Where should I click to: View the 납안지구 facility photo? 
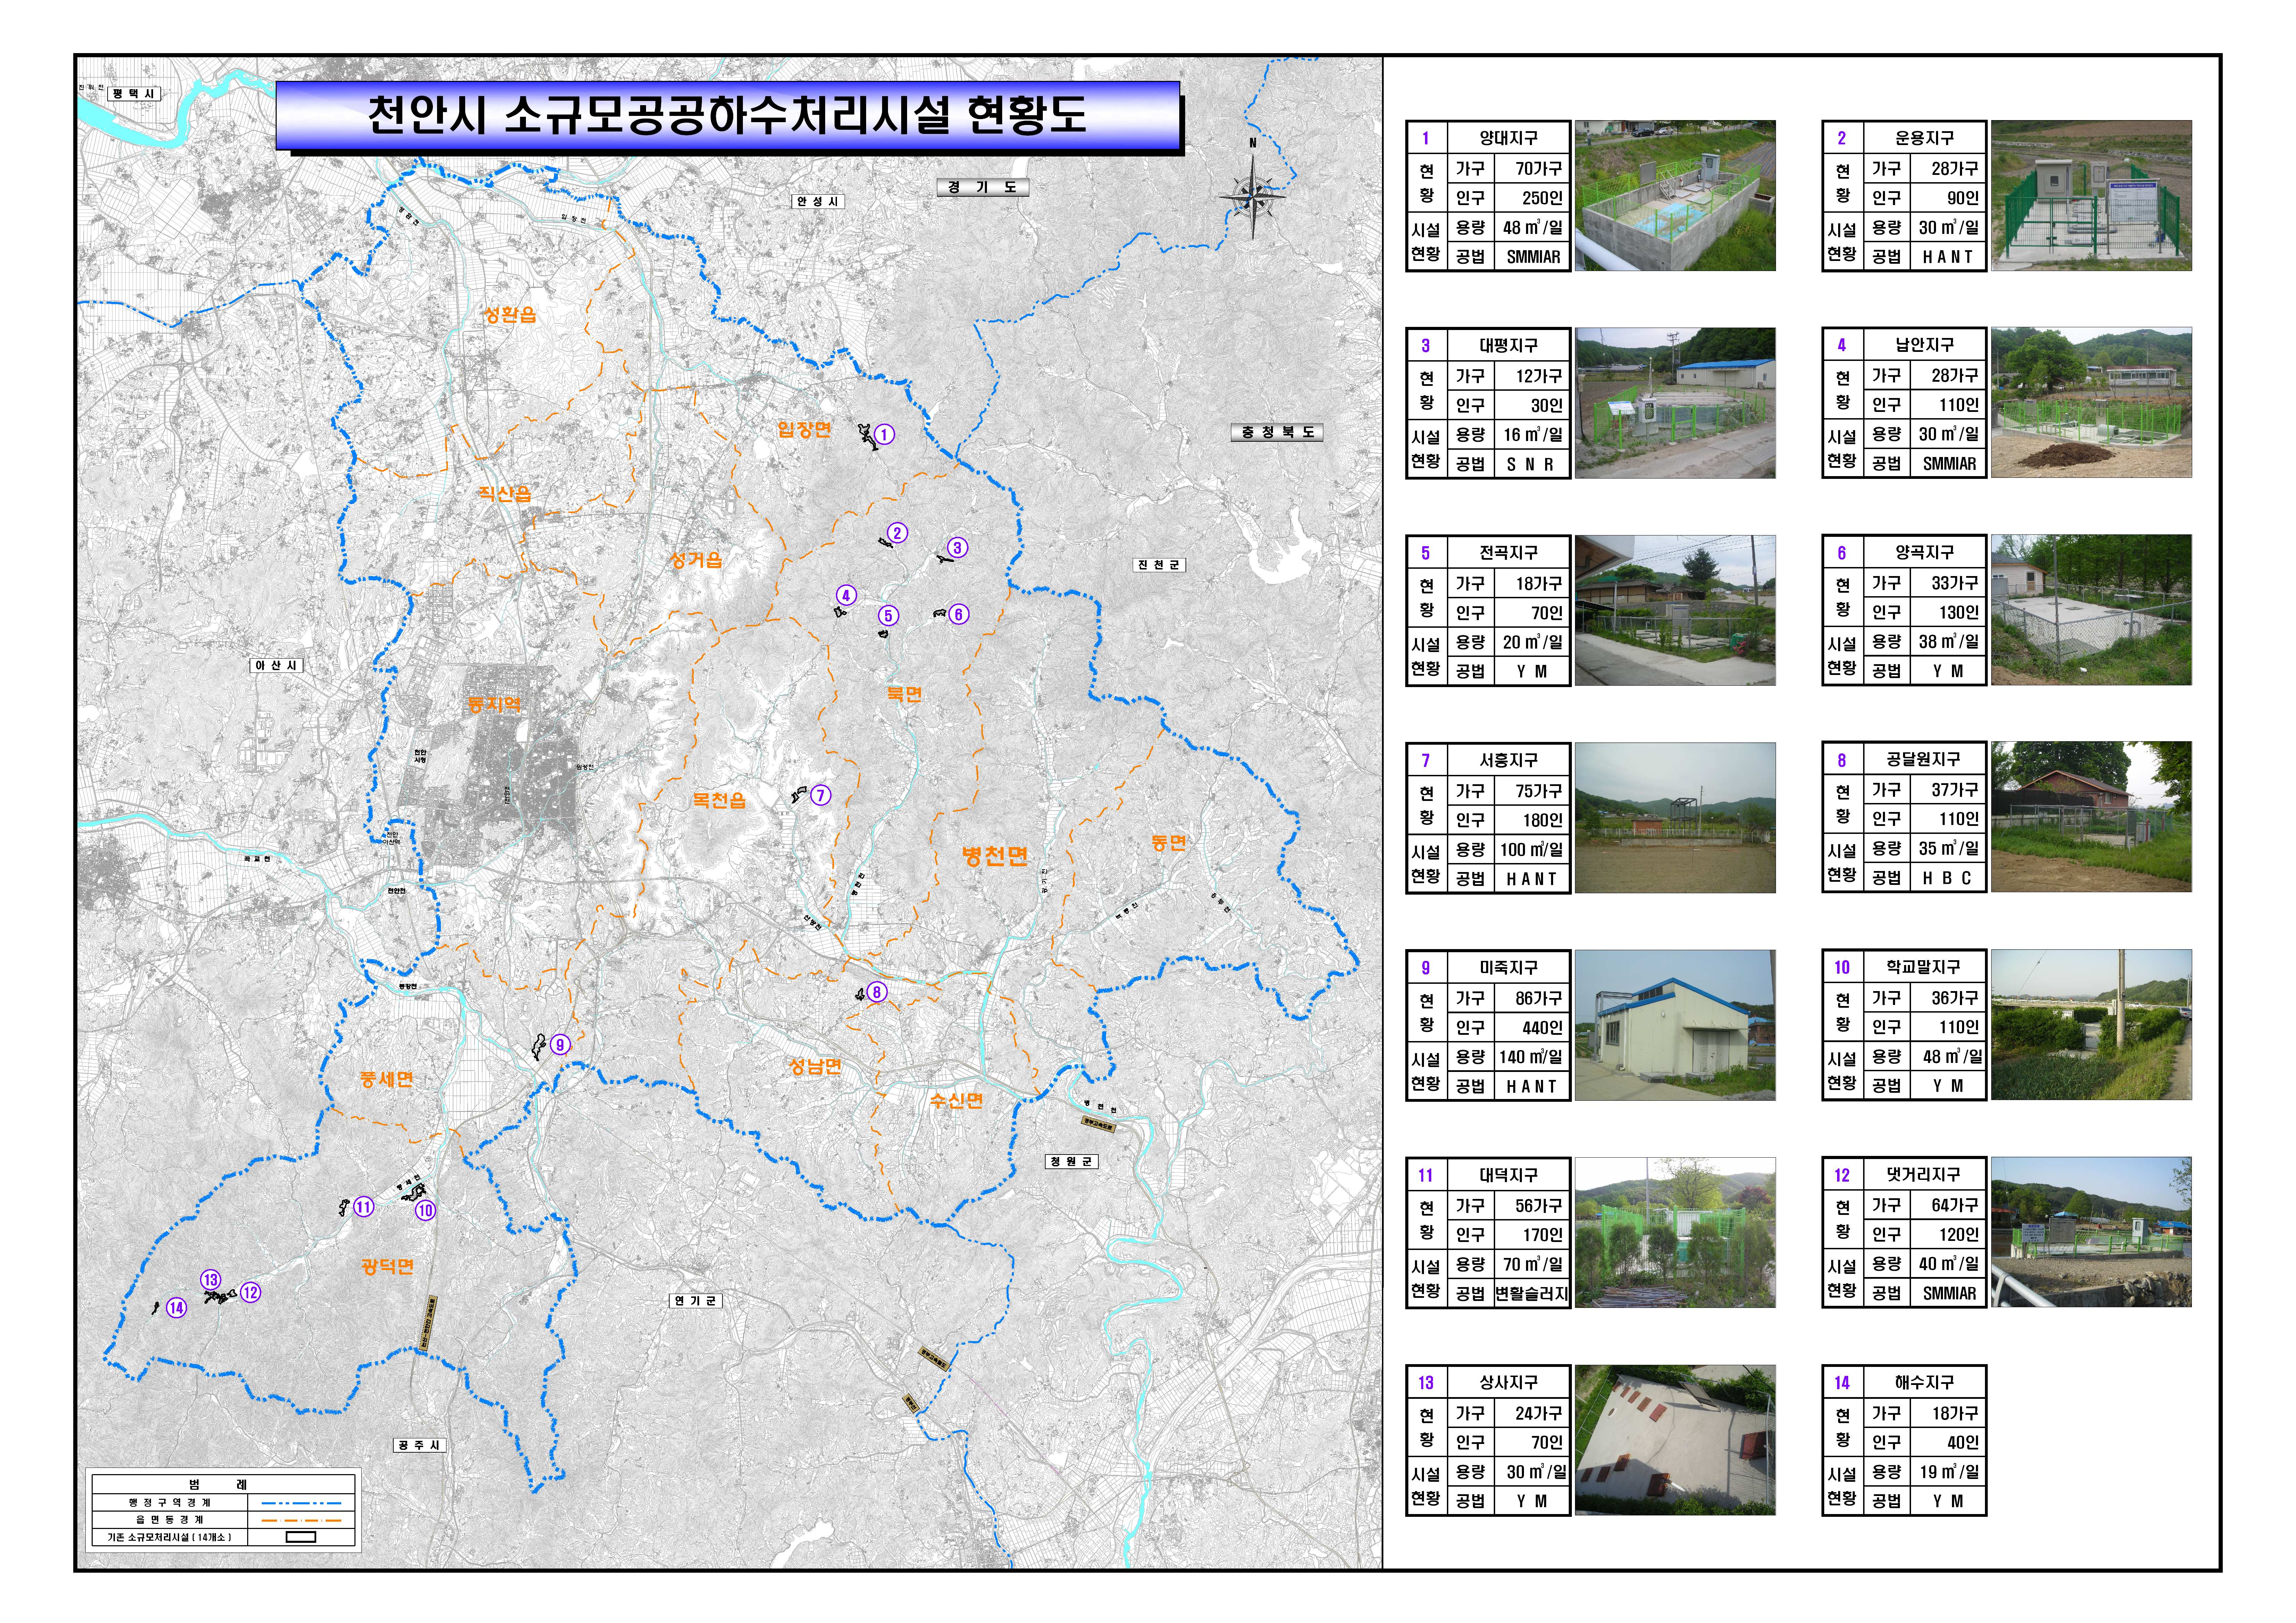2091,403
